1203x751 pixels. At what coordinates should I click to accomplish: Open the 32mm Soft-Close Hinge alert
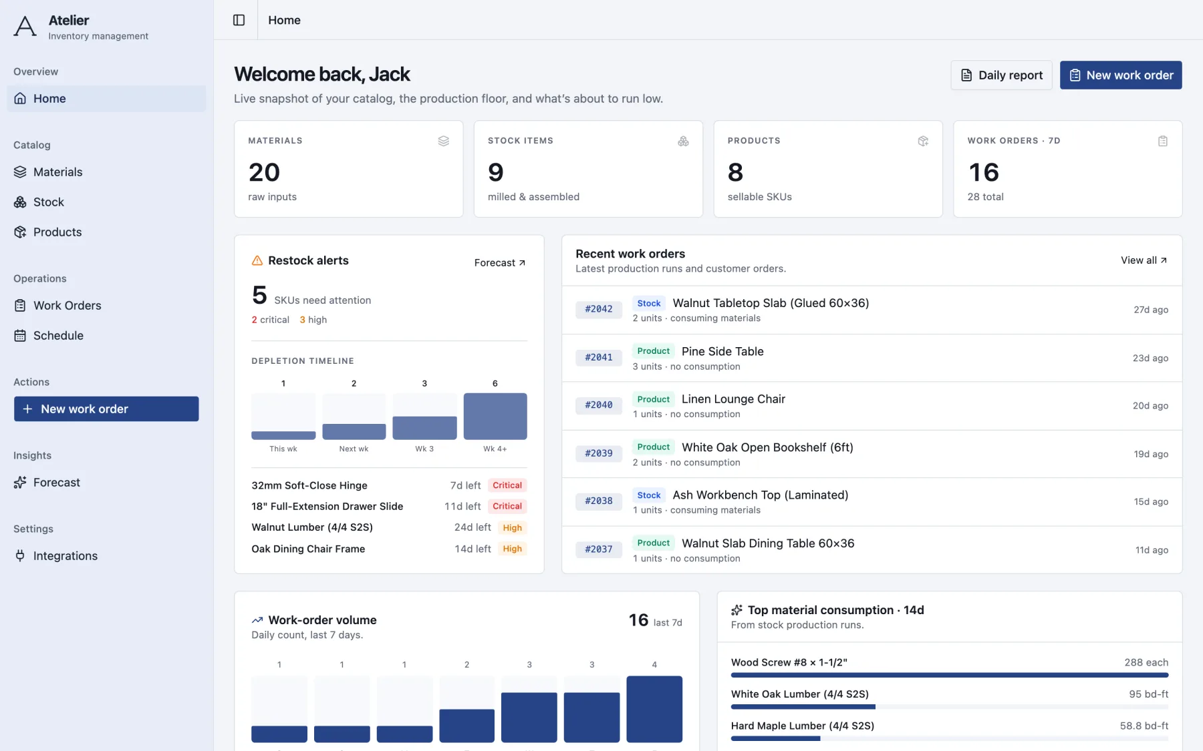(389, 485)
